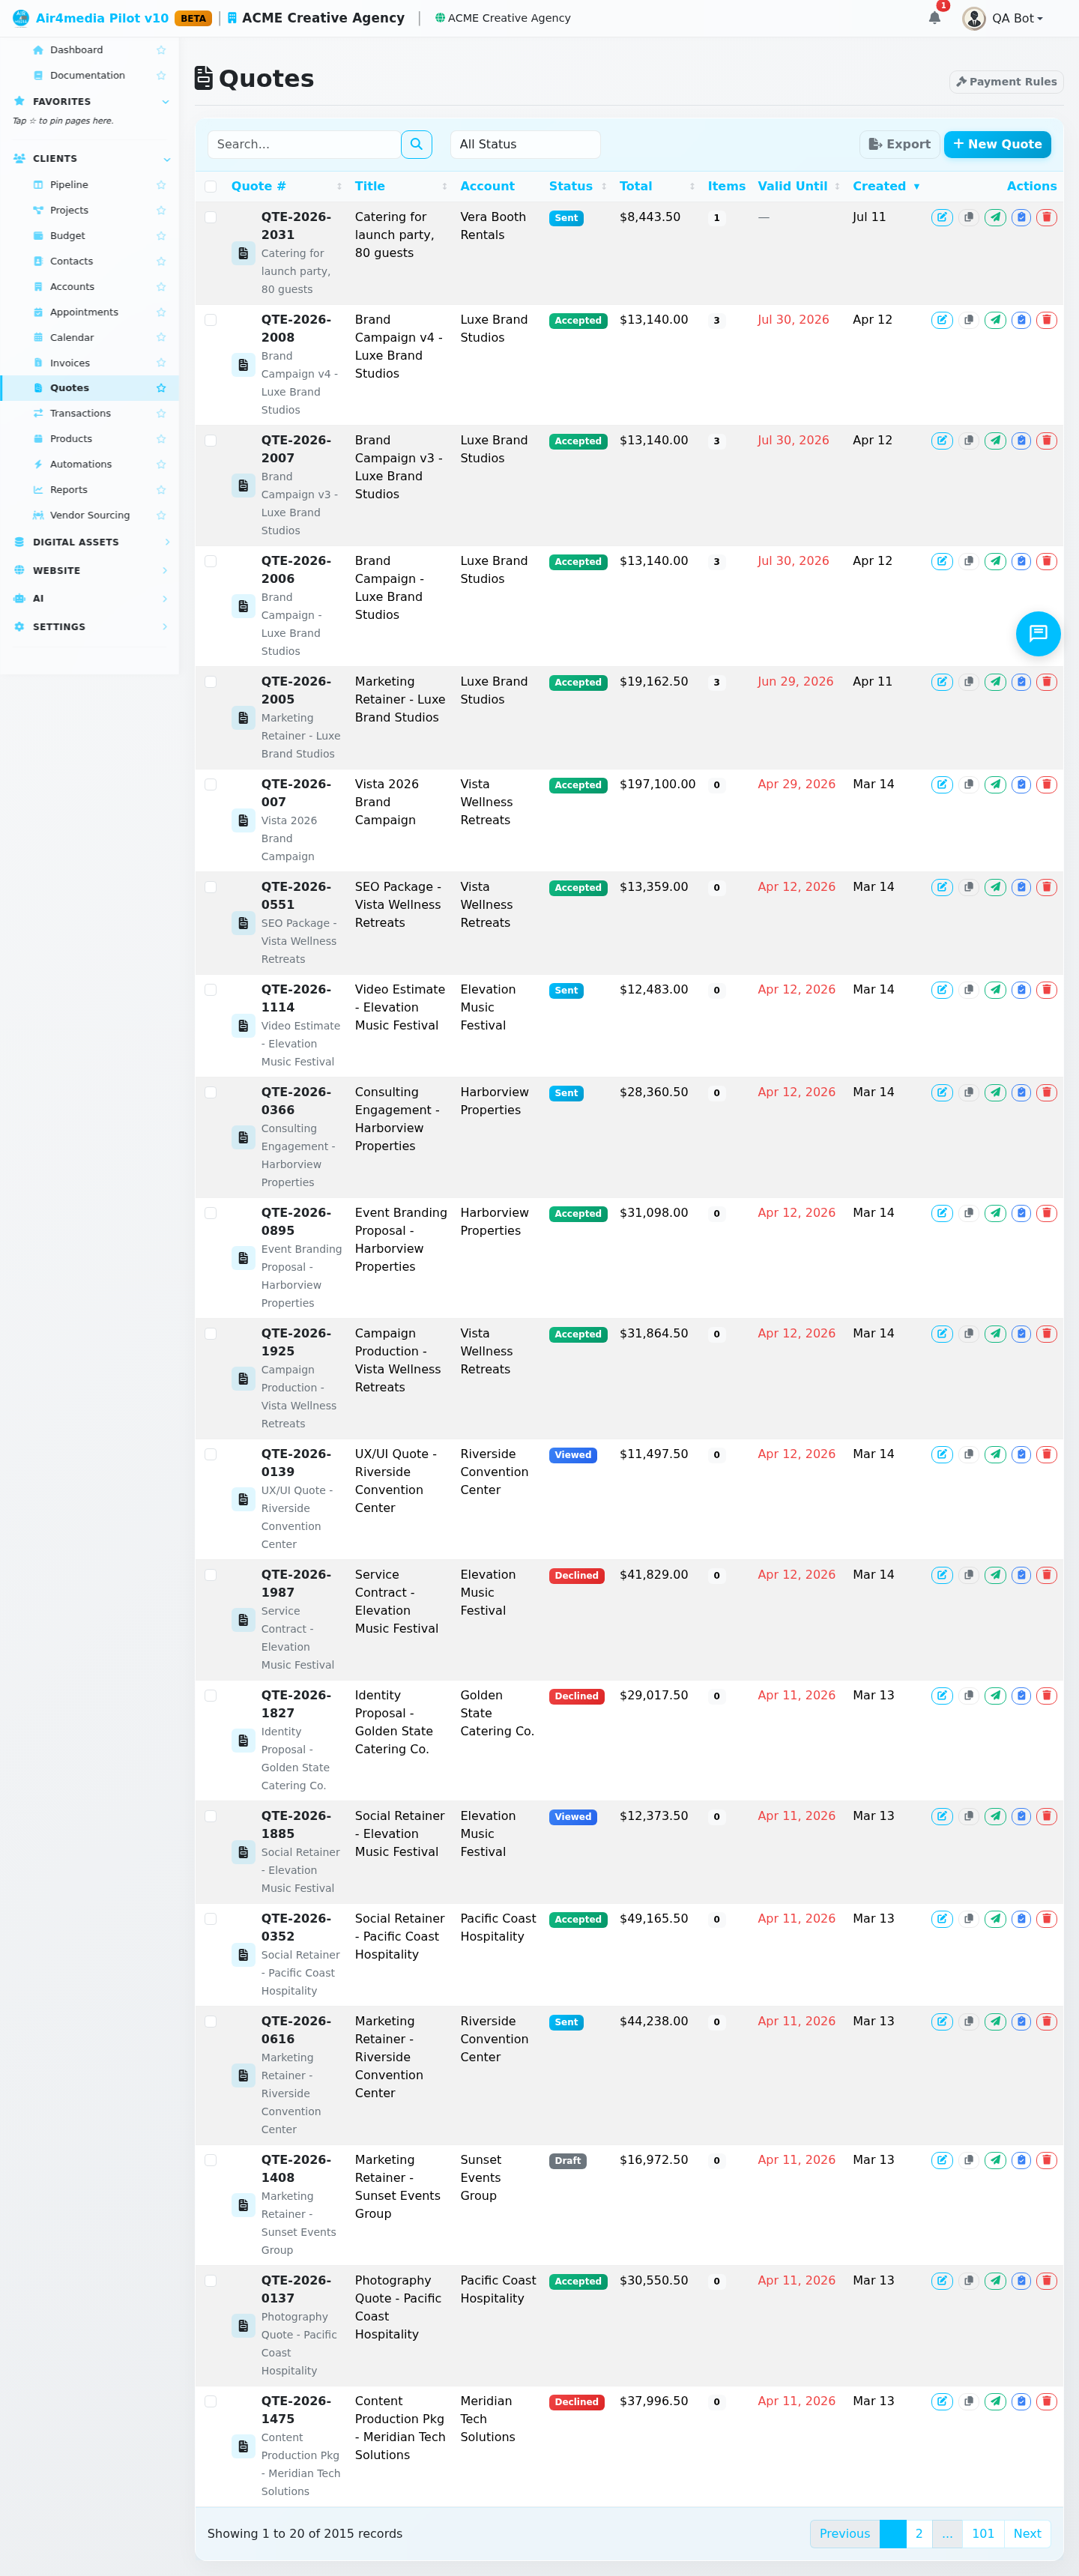Select the QTE-2026-2031 row checkbox

coord(211,217)
